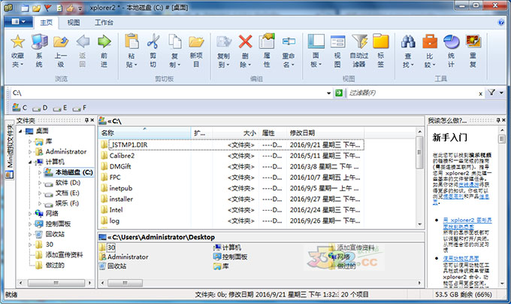Click the Paste (粘贴) clipboard icon
The height and width of the screenshot is (304, 511).
point(132,41)
